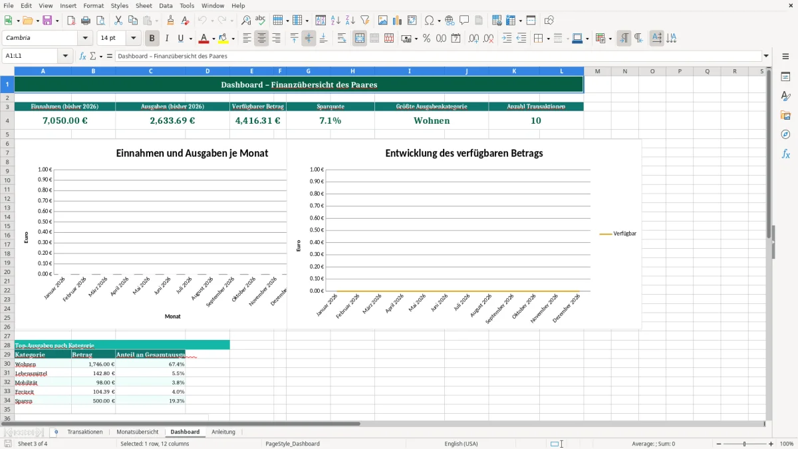The height and width of the screenshot is (449, 798).
Task: Toggle Underline formatting
Action: tap(180, 39)
